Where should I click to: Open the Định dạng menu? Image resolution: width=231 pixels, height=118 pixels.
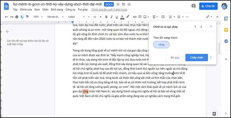click(57, 10)
